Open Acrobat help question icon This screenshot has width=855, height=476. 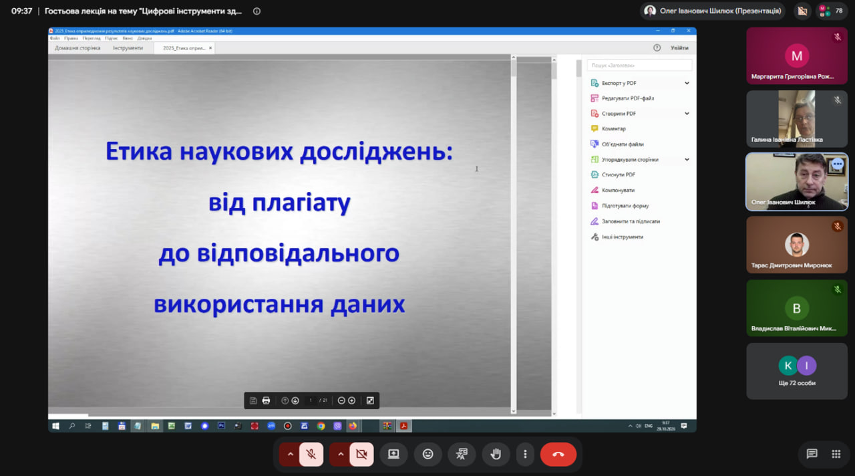(x=657, y=48)
